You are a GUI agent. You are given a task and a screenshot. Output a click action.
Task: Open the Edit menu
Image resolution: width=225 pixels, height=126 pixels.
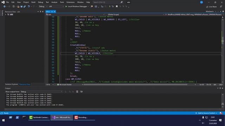(13, 2)
